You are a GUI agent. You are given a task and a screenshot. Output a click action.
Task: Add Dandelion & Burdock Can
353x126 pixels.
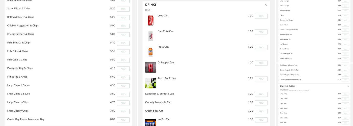(x=261, y=94)
